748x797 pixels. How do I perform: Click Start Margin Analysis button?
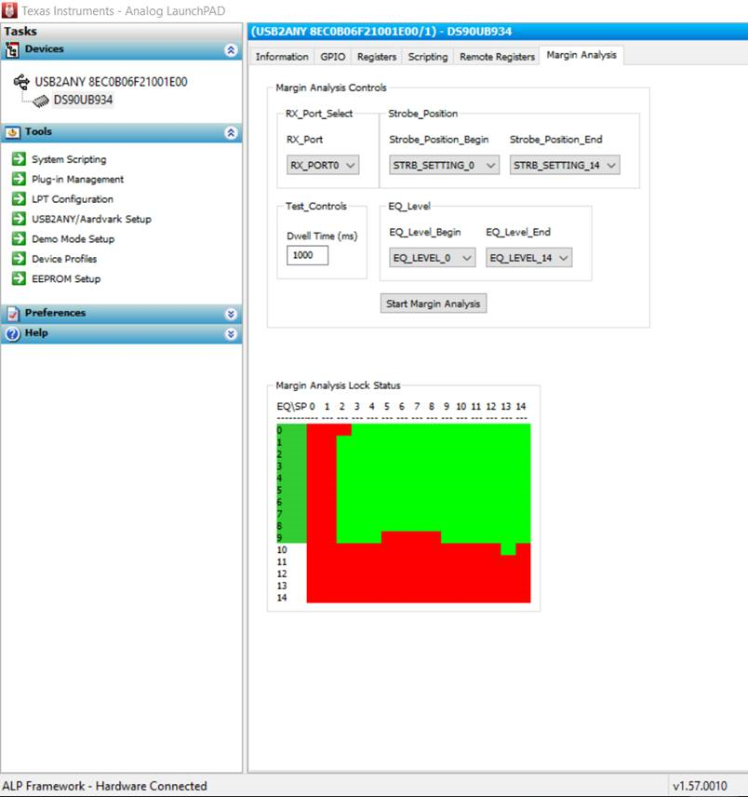(434, 304)
